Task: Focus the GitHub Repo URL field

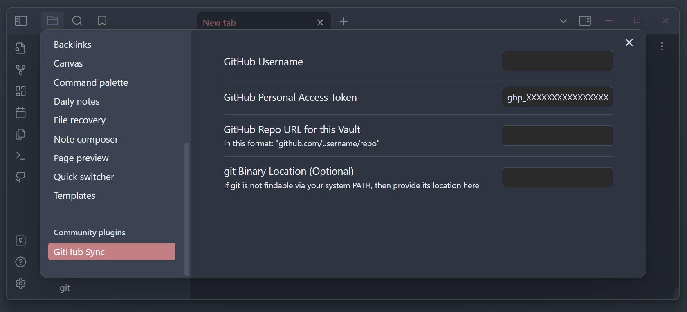Action: click(x=557, y=136)
